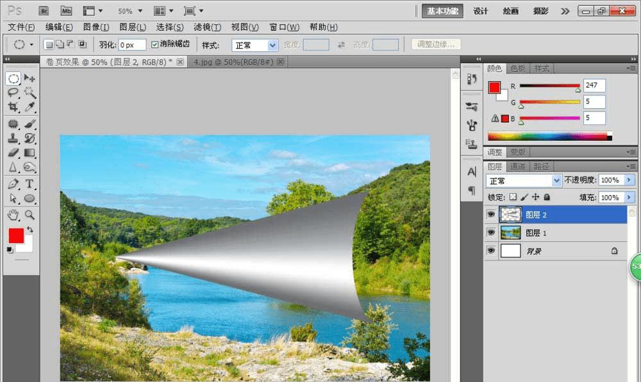641x382 pixels.
Task: Open the tool preset picker arrow
Action: [x=31, y=45]
